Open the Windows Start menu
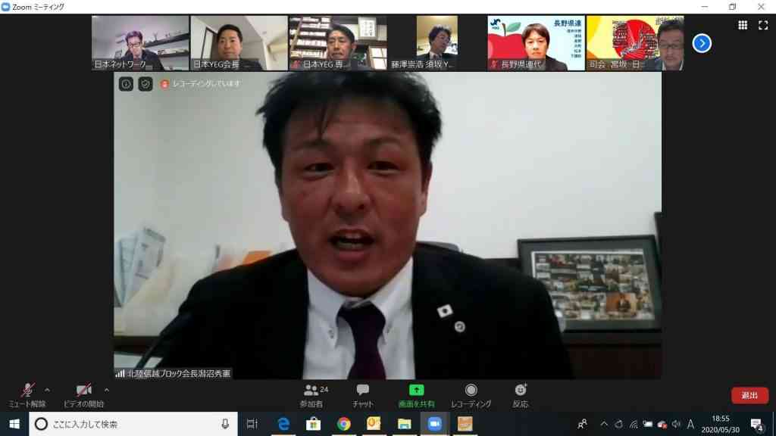 point(14,424)
